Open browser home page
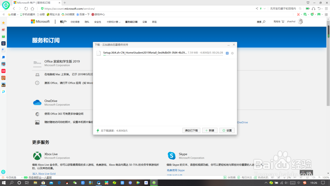 (x=32, y=9)
